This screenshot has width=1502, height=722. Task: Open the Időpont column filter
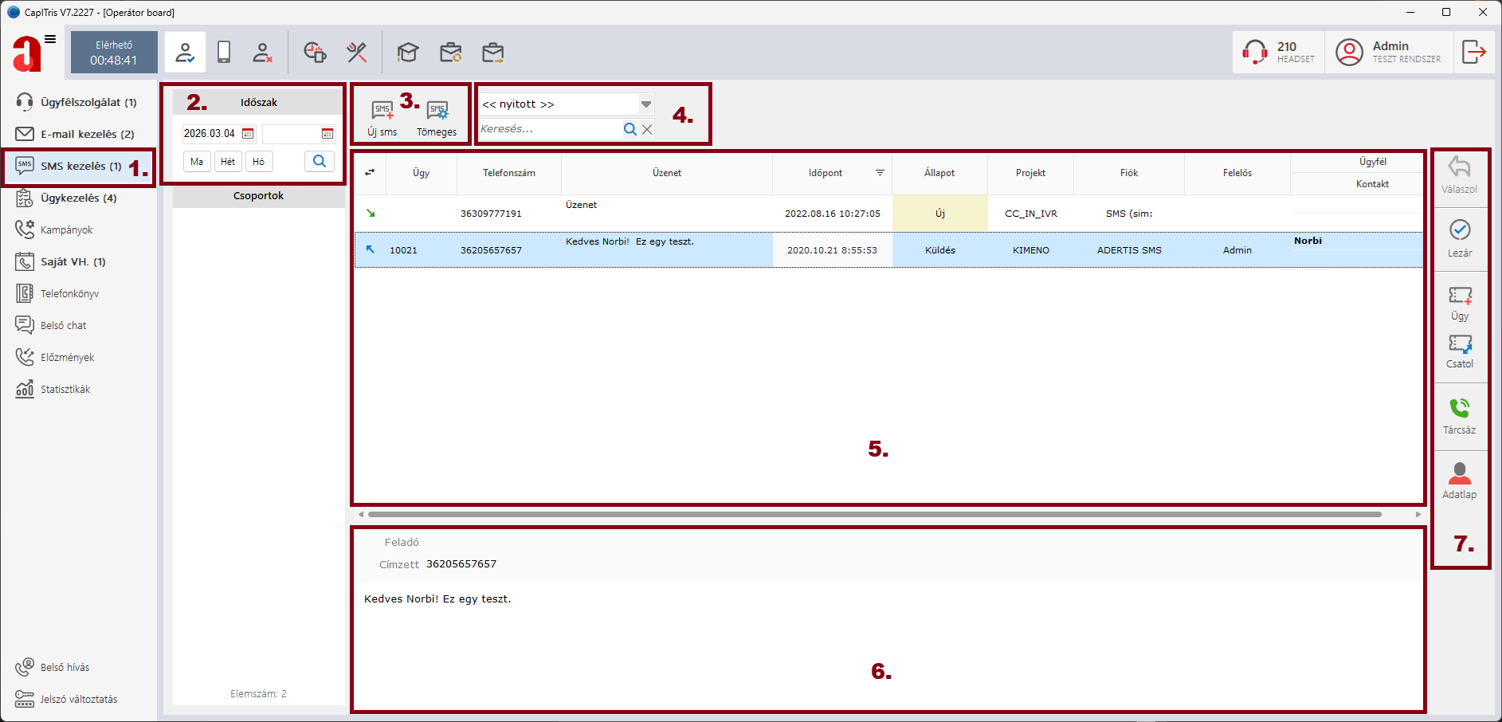coord(880,173)
